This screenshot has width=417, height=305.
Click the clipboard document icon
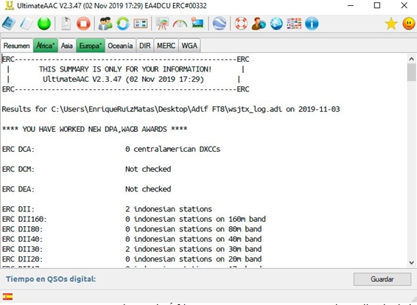point(66,24)
